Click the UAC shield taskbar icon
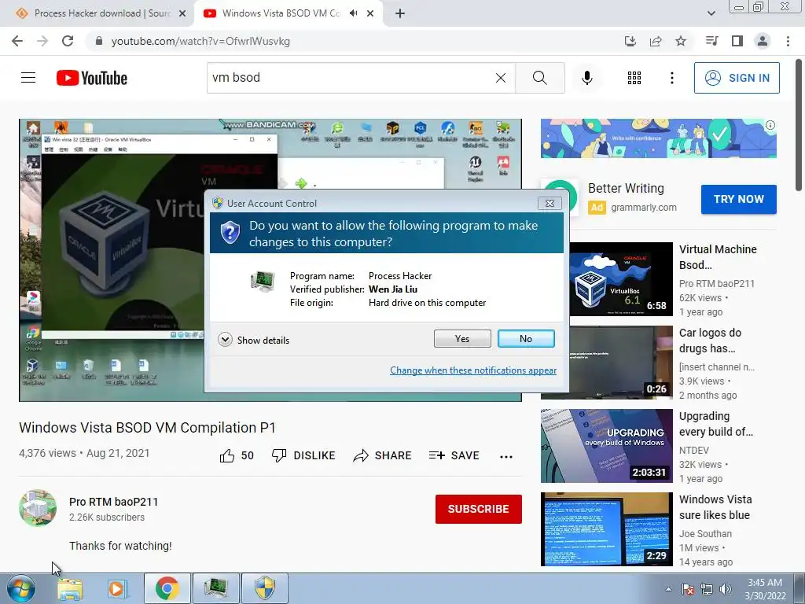This screenshot has width=805, height=604. (x=265, y=588)
